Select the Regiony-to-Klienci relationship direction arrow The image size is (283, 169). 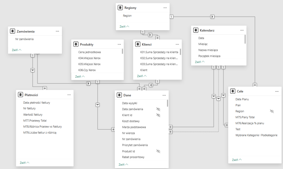150,35
